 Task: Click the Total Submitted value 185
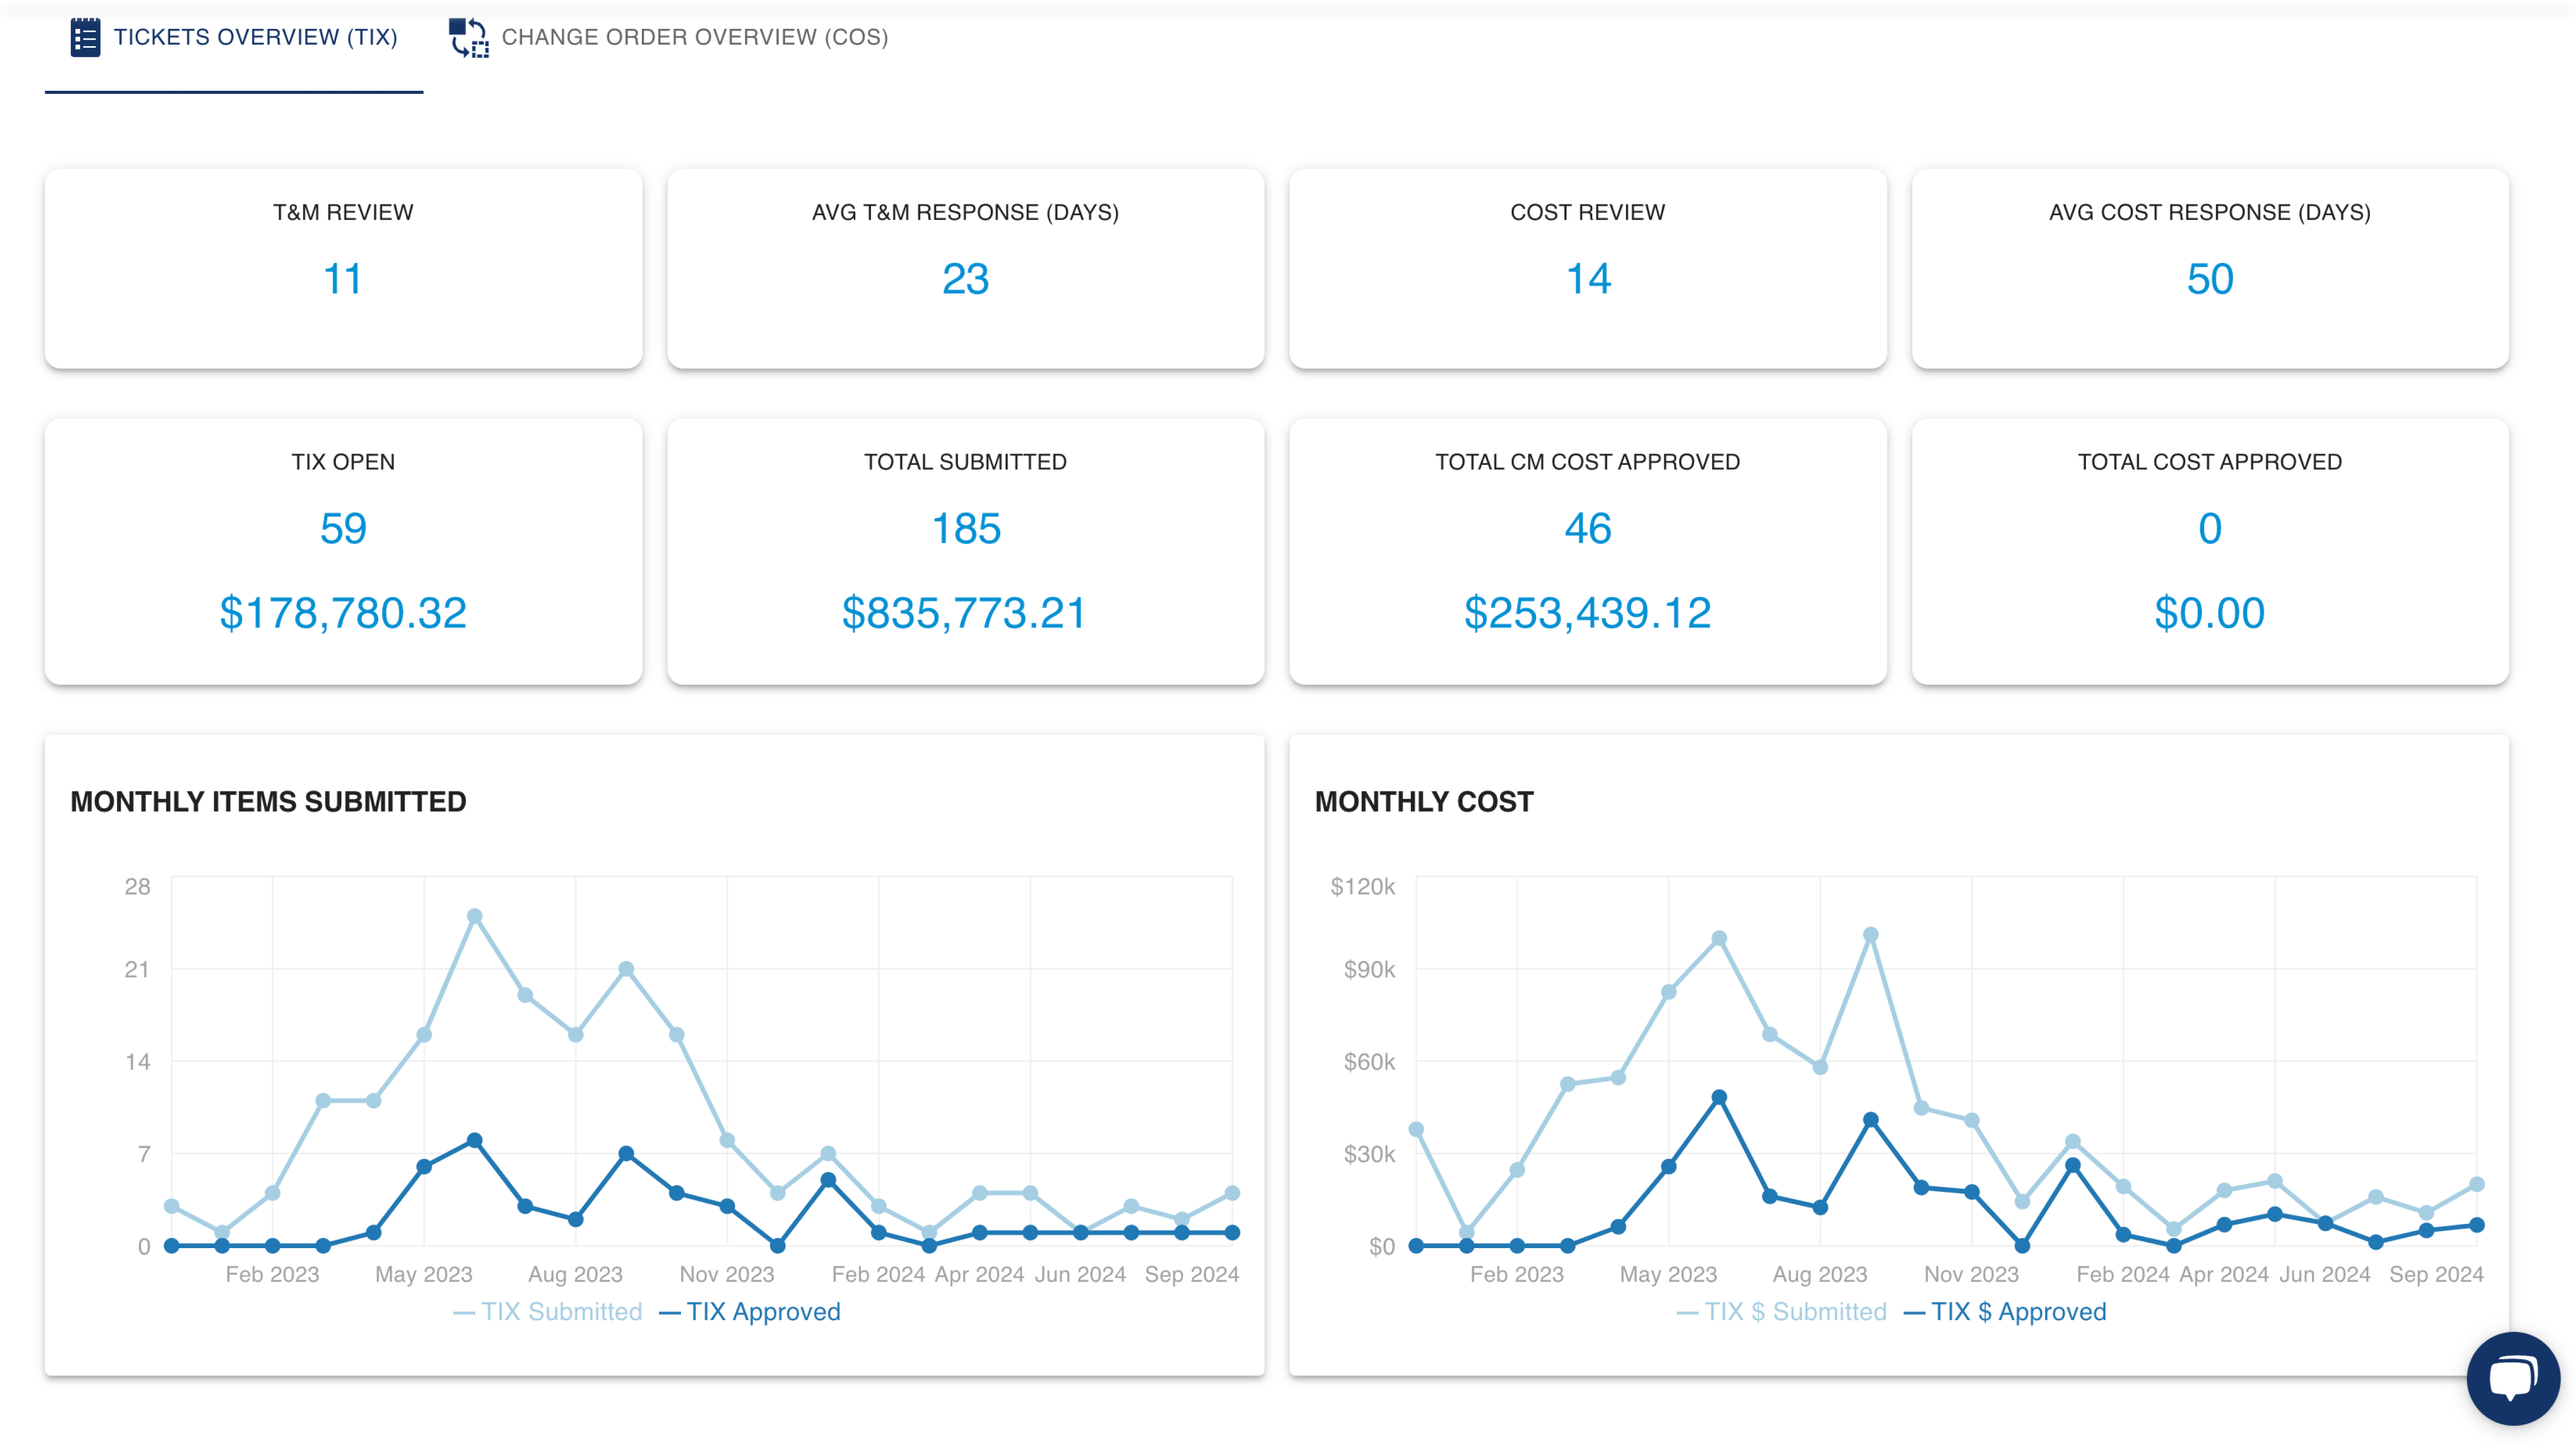[x=964, y=528]
